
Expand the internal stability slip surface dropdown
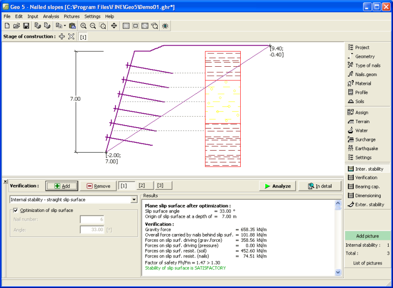[x=134, y=200]
